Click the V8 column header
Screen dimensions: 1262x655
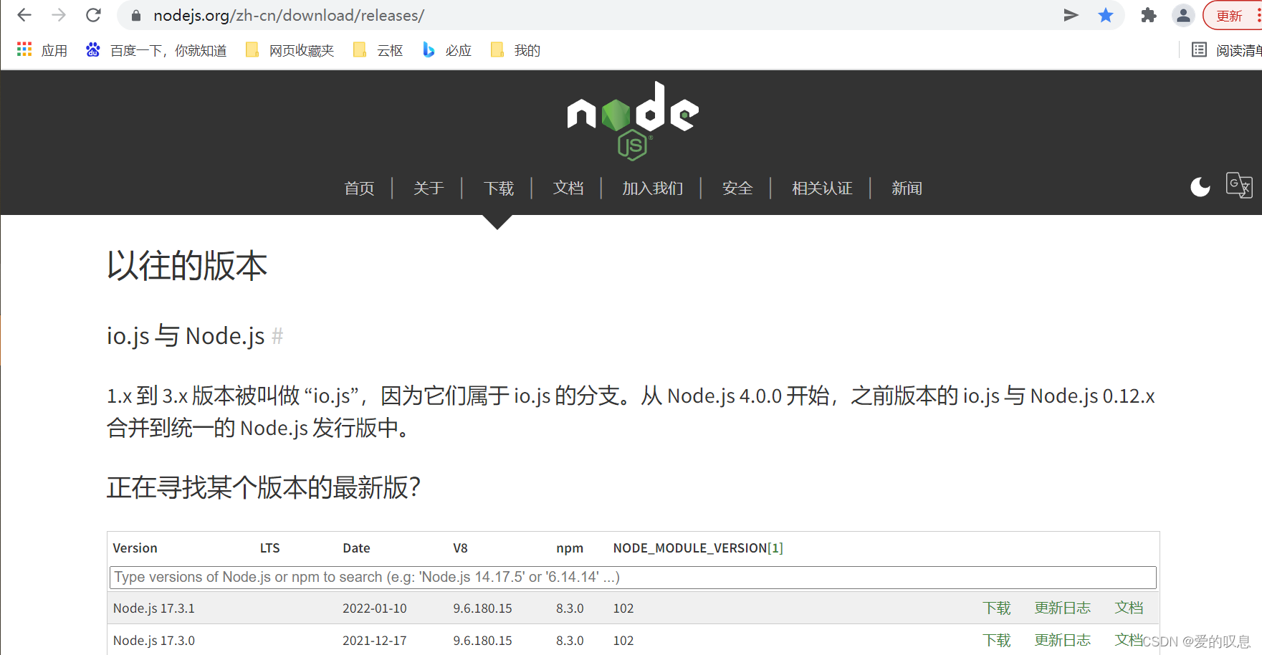(460, 548)
